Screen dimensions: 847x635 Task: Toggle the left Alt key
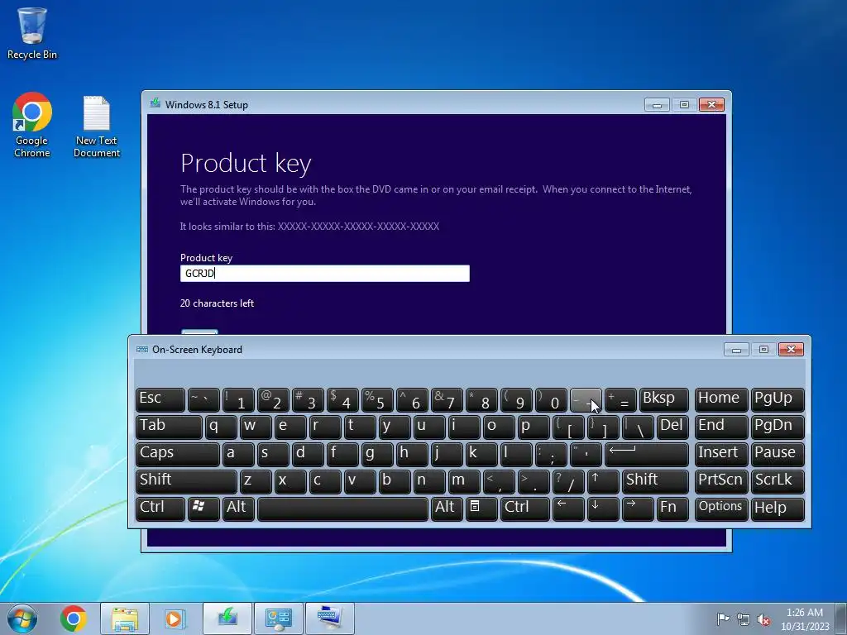coord(237,508)
